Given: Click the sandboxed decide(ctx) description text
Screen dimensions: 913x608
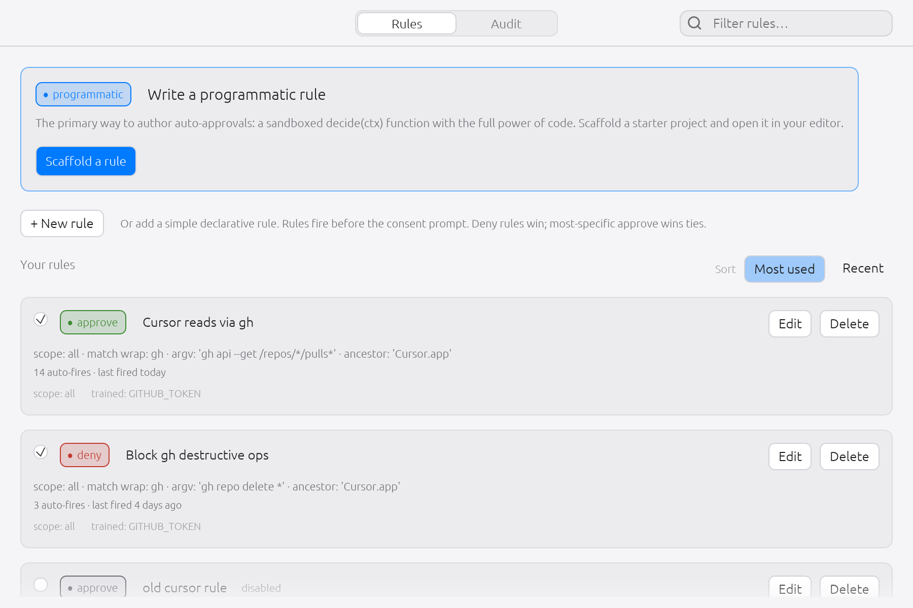Looking at the screenshot, I should (439, 123).
